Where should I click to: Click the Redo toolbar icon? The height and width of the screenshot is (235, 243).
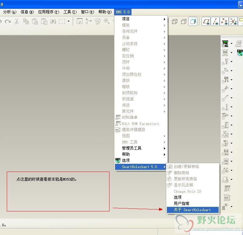click(8, 21)
